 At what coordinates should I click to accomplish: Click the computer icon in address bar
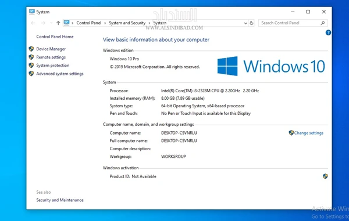(66, 23)
